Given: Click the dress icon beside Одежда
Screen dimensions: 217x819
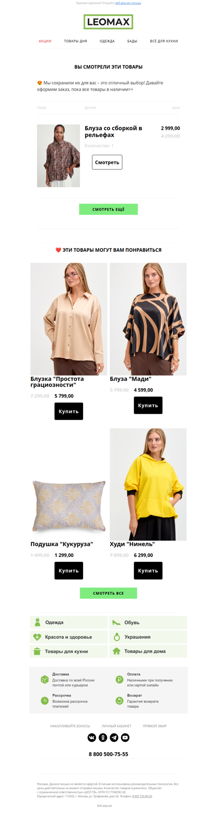Looking at the screenshot, I should 37,622.
